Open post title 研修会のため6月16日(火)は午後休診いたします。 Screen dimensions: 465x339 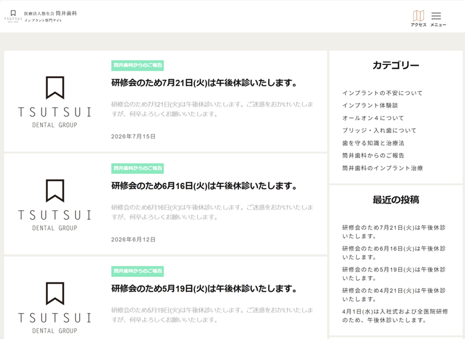click(x=204, y=186)
